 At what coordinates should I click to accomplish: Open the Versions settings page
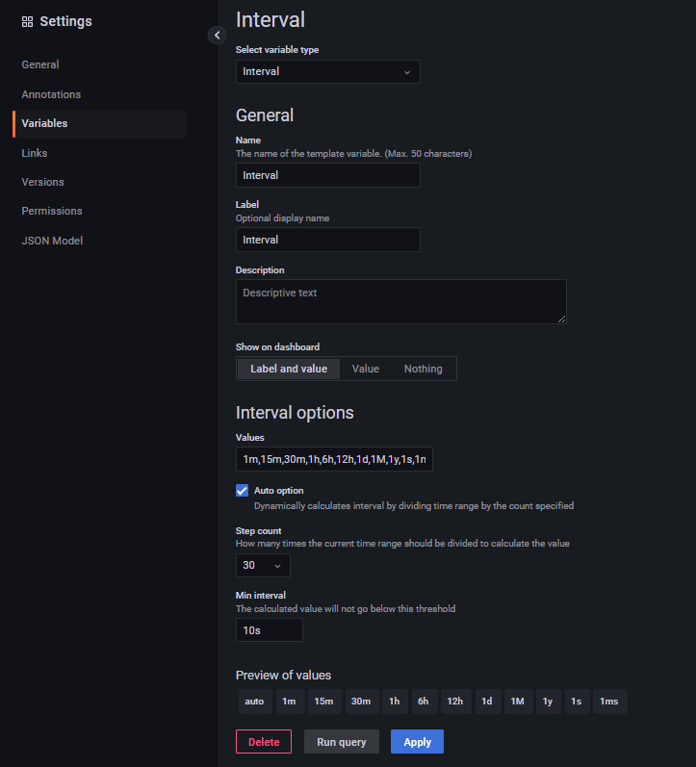tap(43, 182)
